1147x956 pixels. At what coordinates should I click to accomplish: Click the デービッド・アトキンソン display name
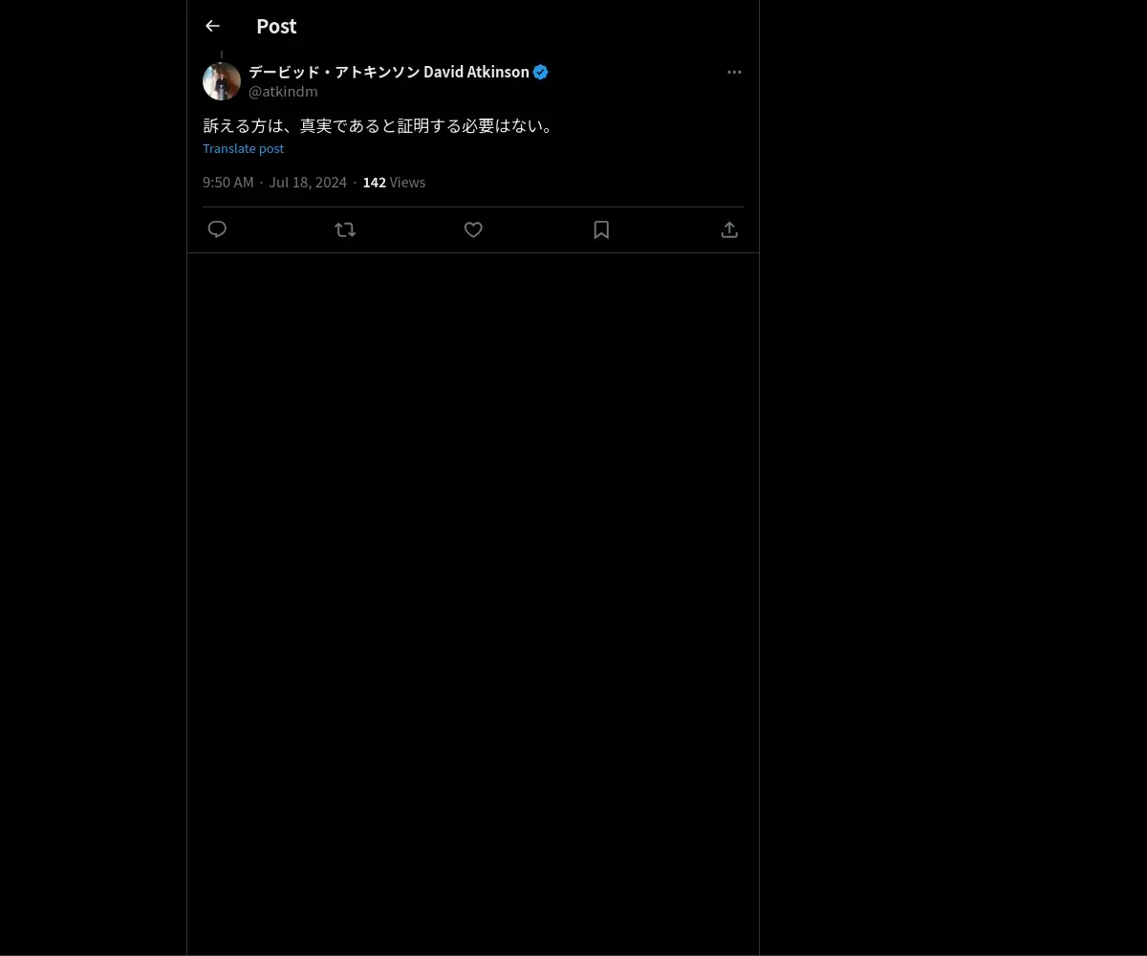335,72
